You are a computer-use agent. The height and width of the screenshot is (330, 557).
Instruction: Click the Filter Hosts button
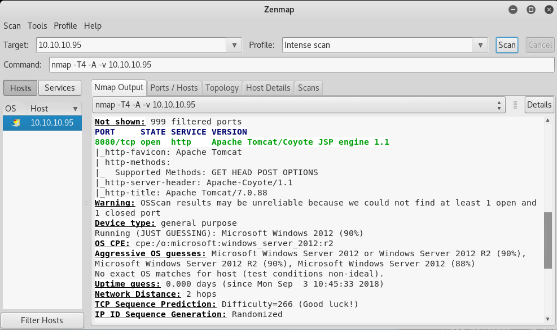tap(42, 320)
